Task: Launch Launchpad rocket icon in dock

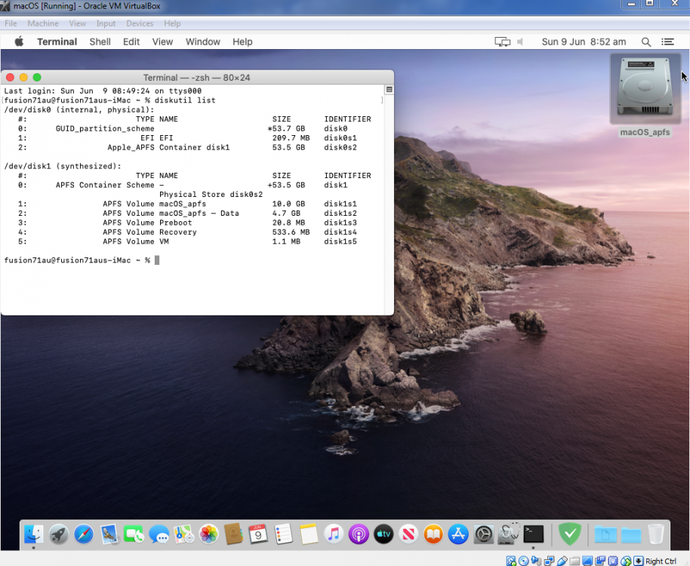Action: tap(59, 534)
